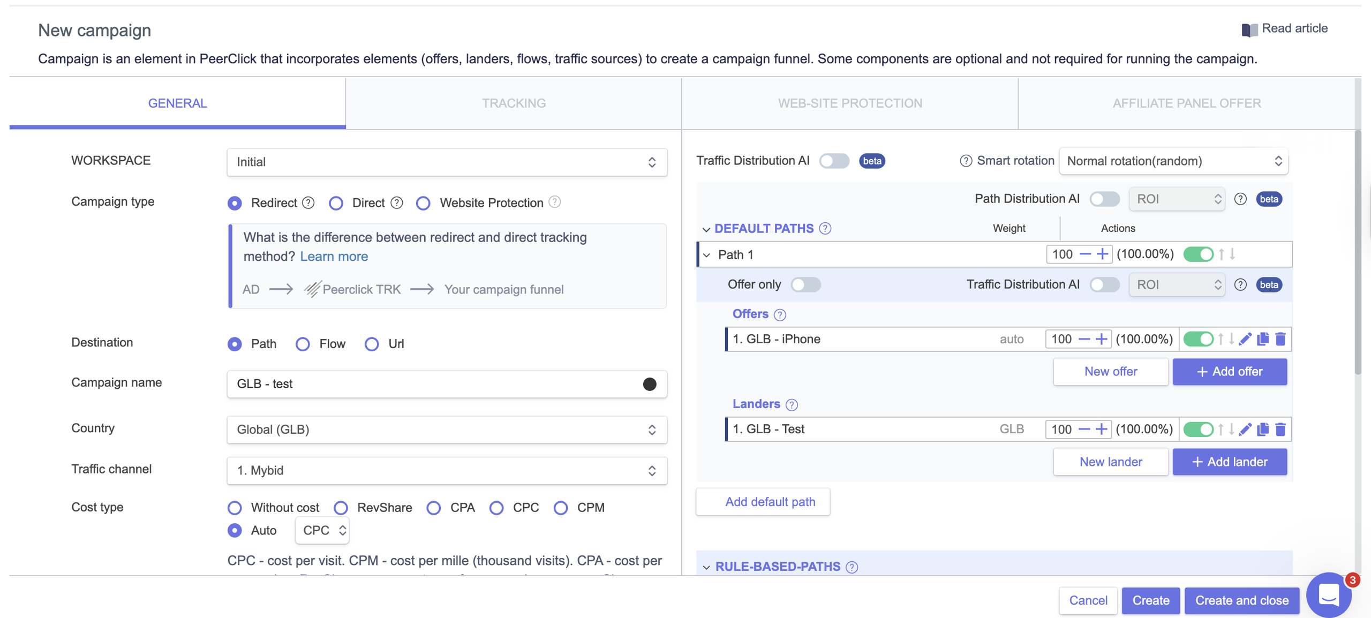Increase Path 1 weight with plus
The image size is (1371, 618).
pyautogui.click(x=1102, y=254)
